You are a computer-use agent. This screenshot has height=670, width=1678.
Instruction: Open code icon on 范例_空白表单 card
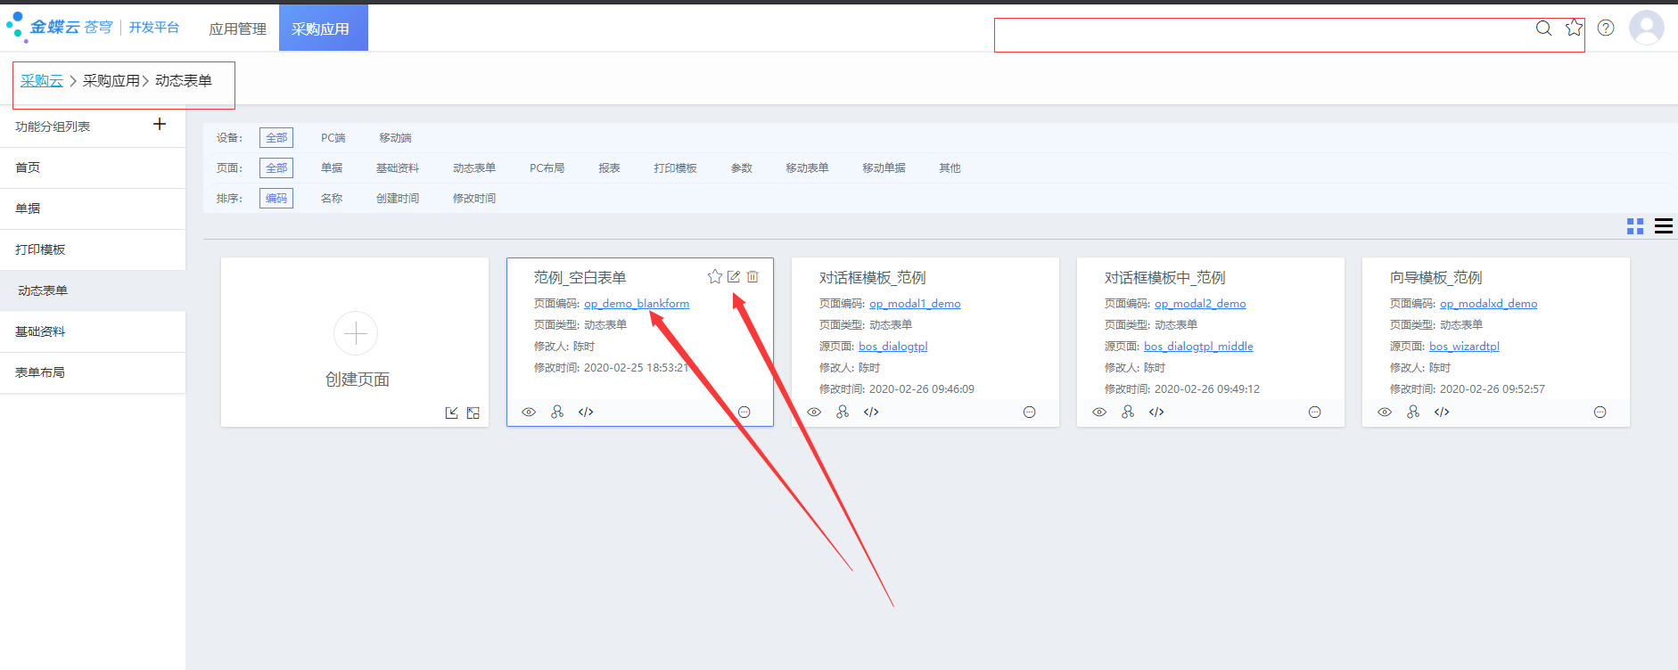(586, 412)
